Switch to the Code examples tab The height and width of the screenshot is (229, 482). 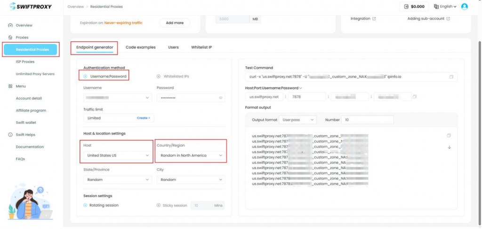(140, 47)
